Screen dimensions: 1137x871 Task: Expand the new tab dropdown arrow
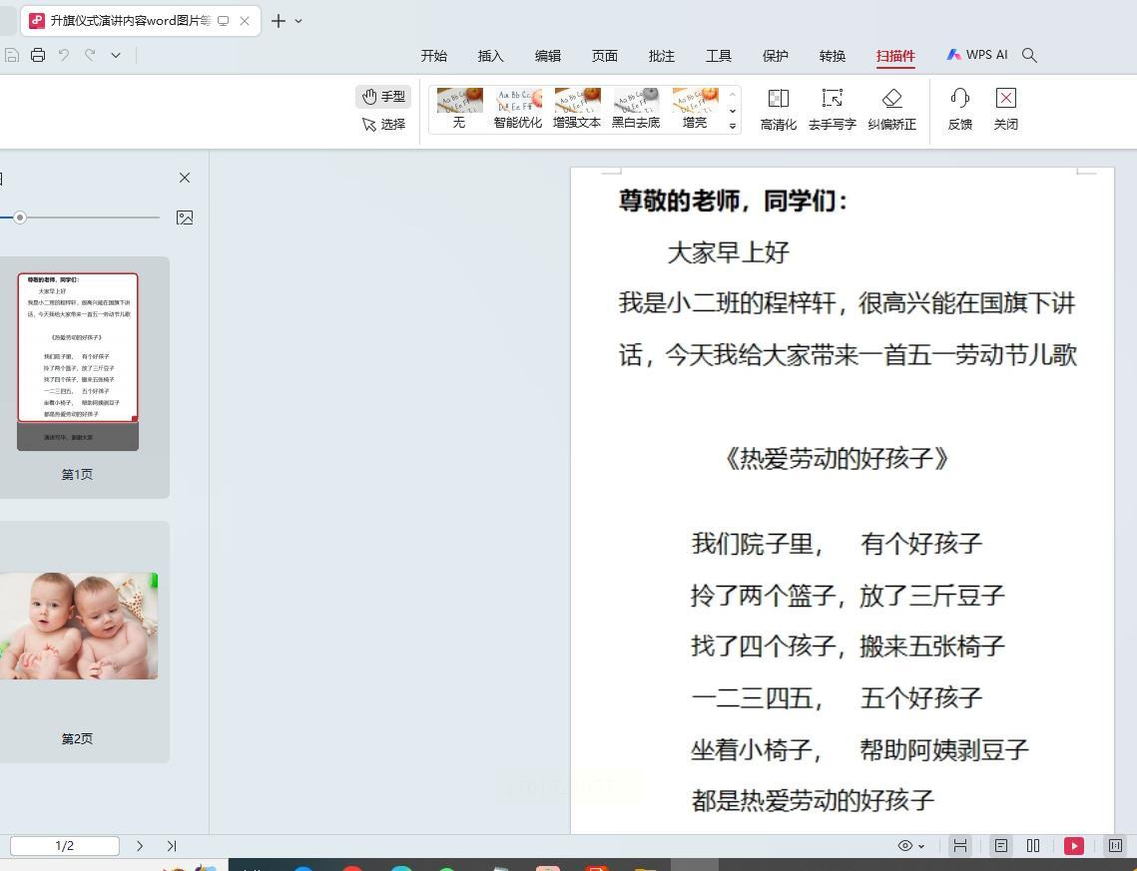pos(298,21)
